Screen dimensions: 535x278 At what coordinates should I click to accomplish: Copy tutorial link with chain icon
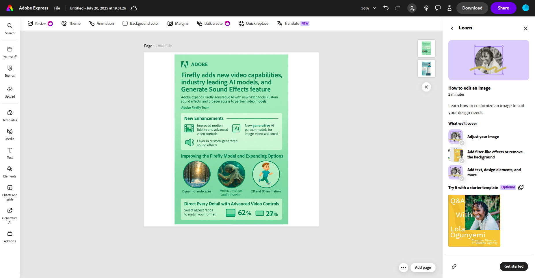tap(454, 266)
